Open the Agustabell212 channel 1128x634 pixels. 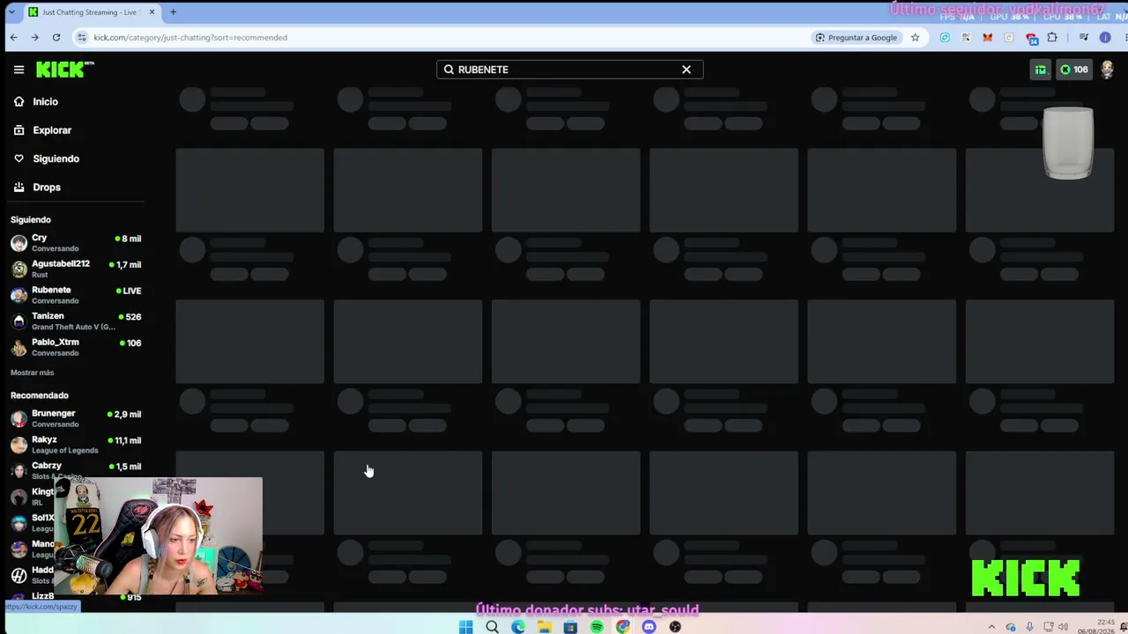76,269
